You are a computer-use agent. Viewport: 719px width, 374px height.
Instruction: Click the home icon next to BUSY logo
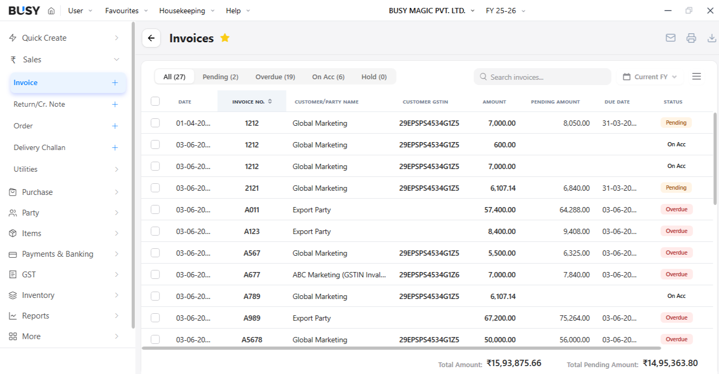pos(51,11)
